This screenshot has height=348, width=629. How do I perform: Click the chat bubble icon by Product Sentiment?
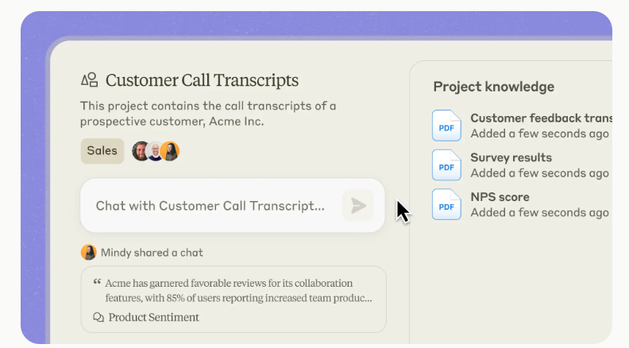click(98, 318)
